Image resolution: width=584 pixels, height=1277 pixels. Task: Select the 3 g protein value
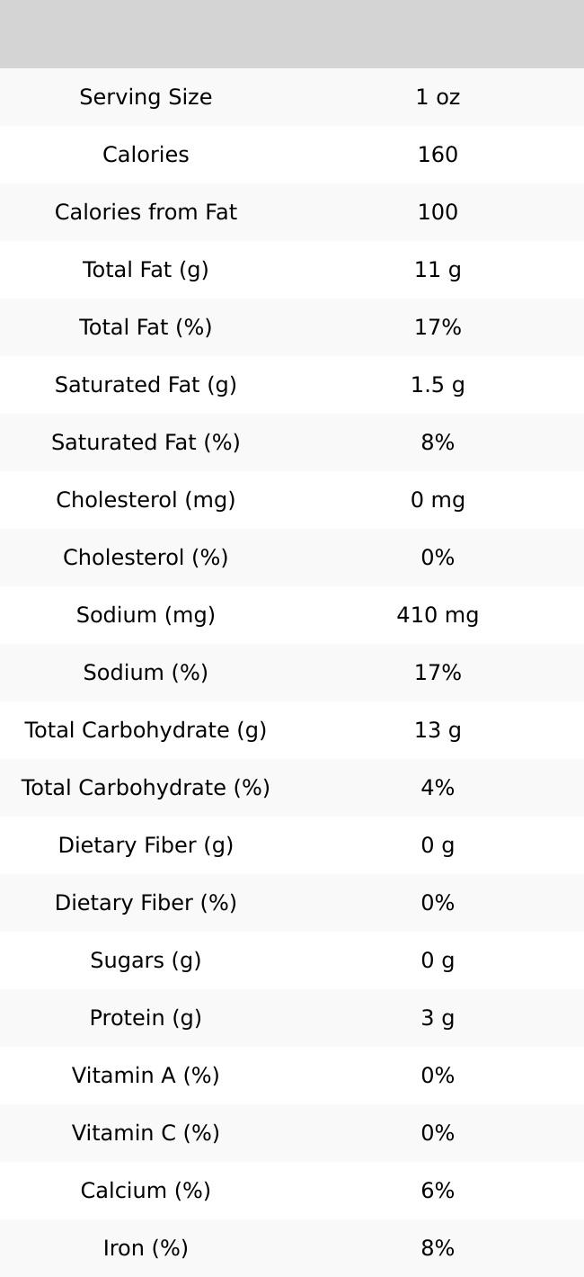438,1018
